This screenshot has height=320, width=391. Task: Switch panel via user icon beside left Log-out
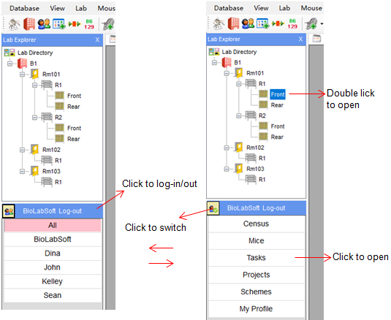pyautogui.click(x=9, y=211)
